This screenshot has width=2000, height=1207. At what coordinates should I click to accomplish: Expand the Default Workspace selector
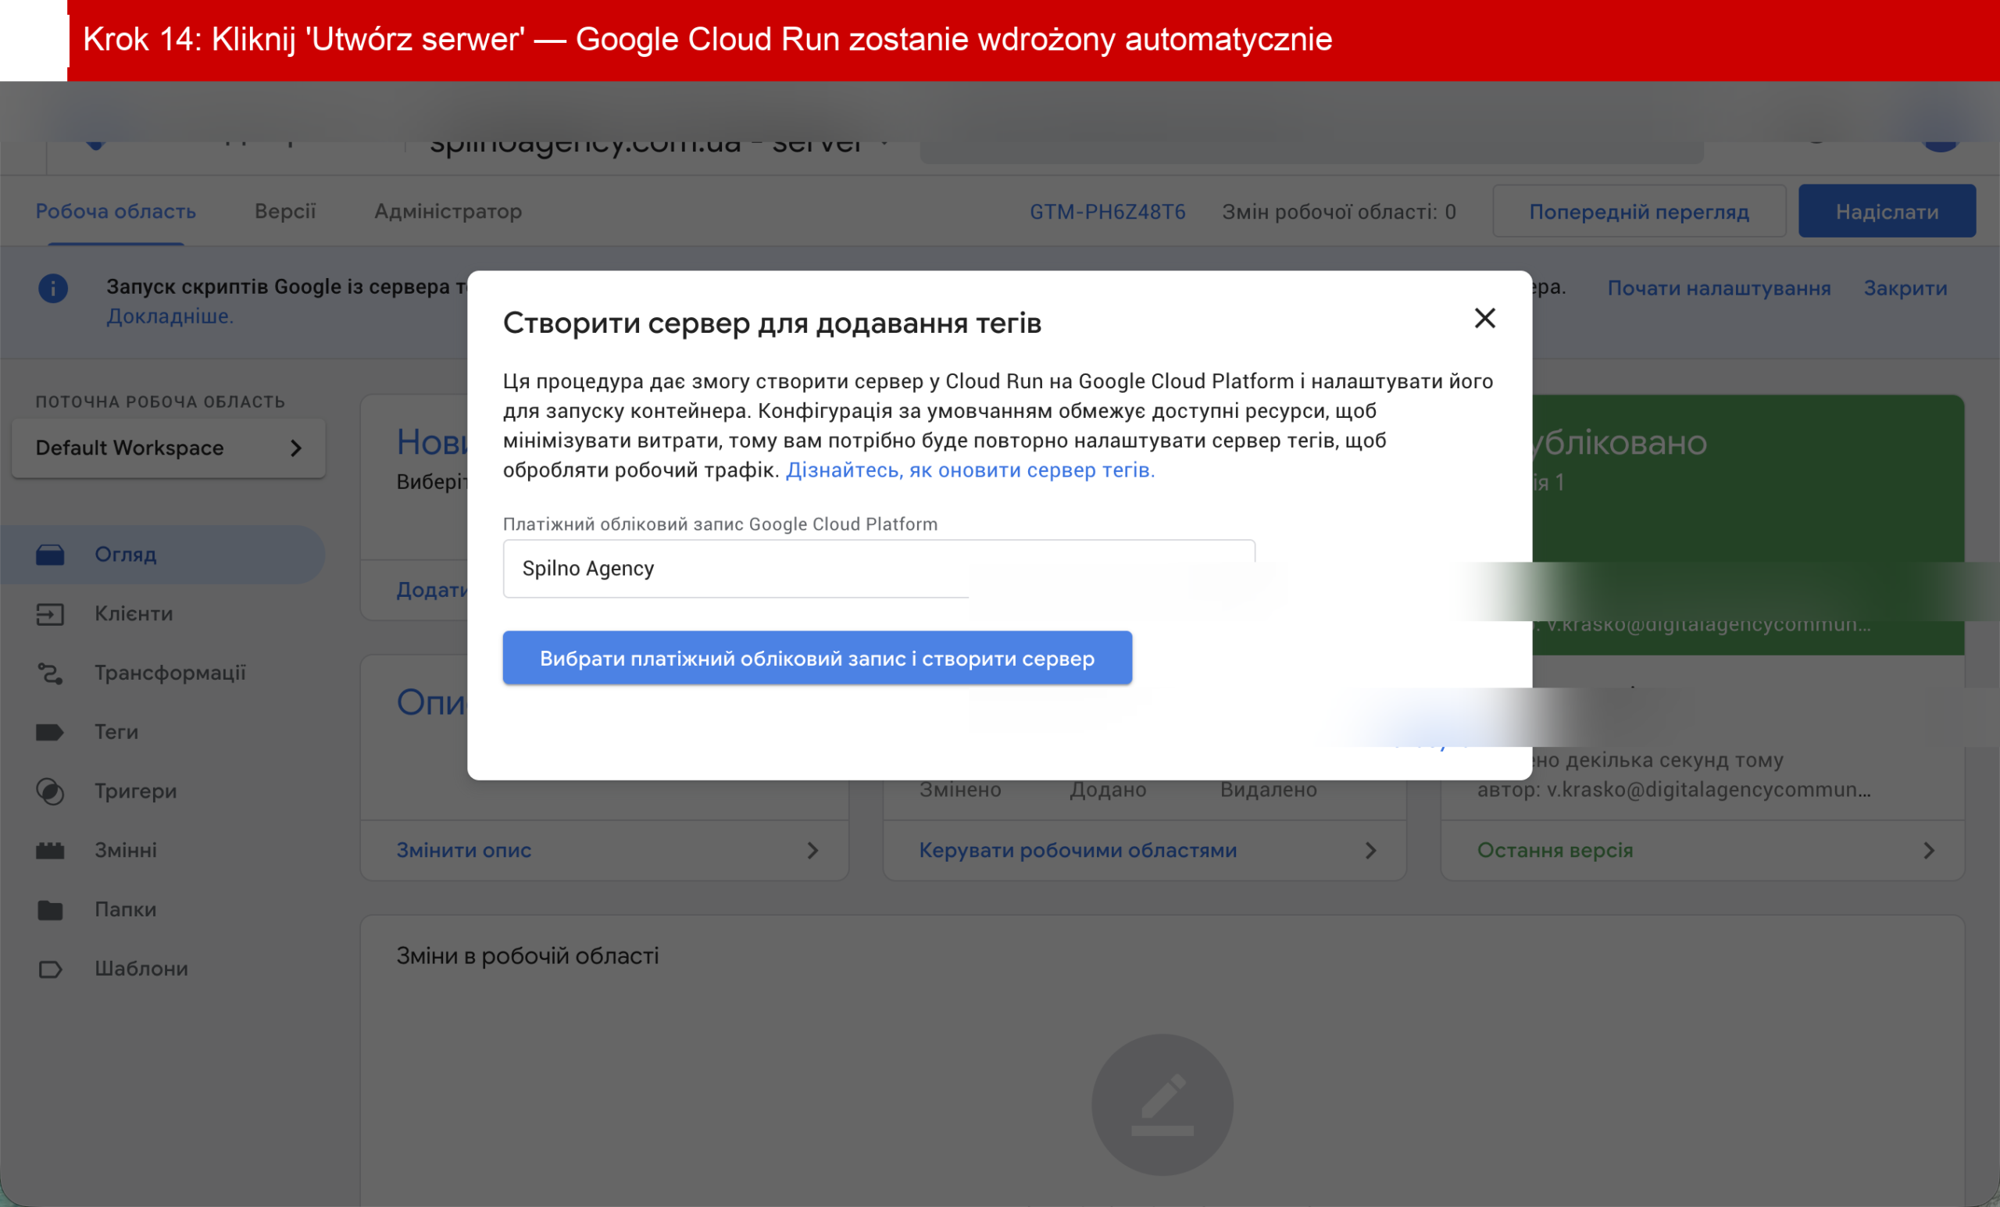(169, 448)
